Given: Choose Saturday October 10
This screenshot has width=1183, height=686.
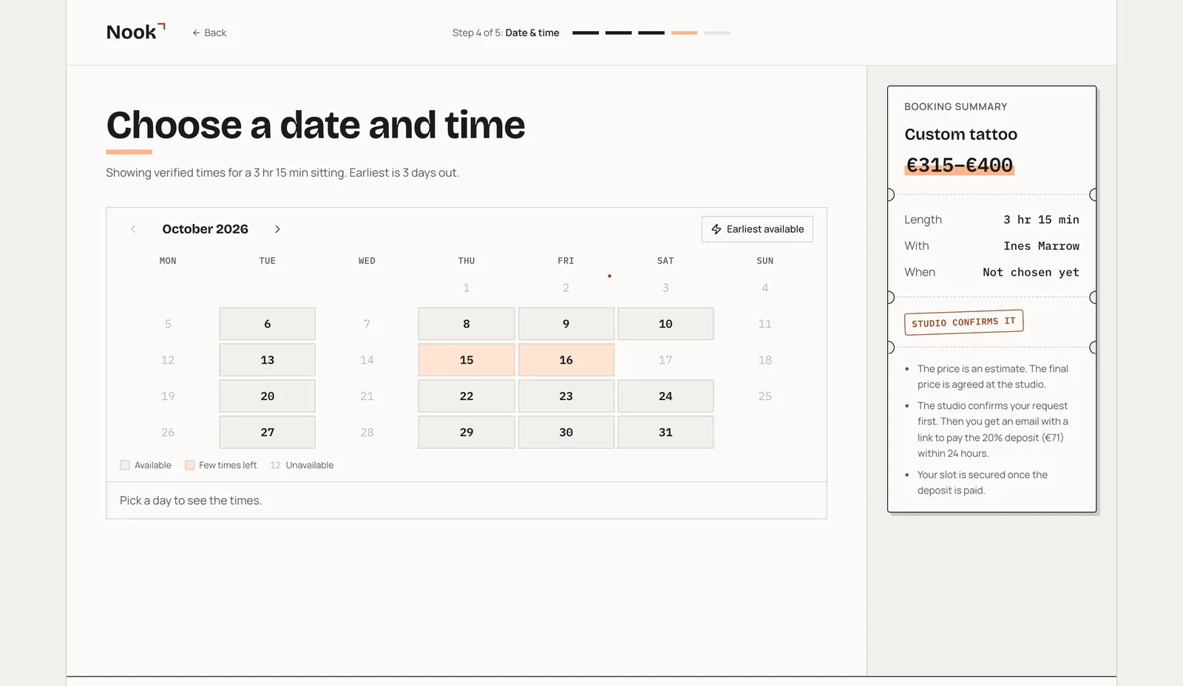Looking at the screenshot, I should tap(665, 324).
